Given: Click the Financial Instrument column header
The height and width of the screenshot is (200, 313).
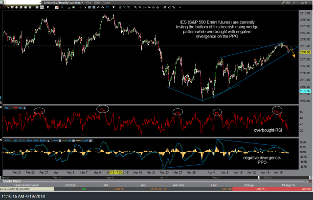Looking at the screenshot, I should tap(27, 185).
